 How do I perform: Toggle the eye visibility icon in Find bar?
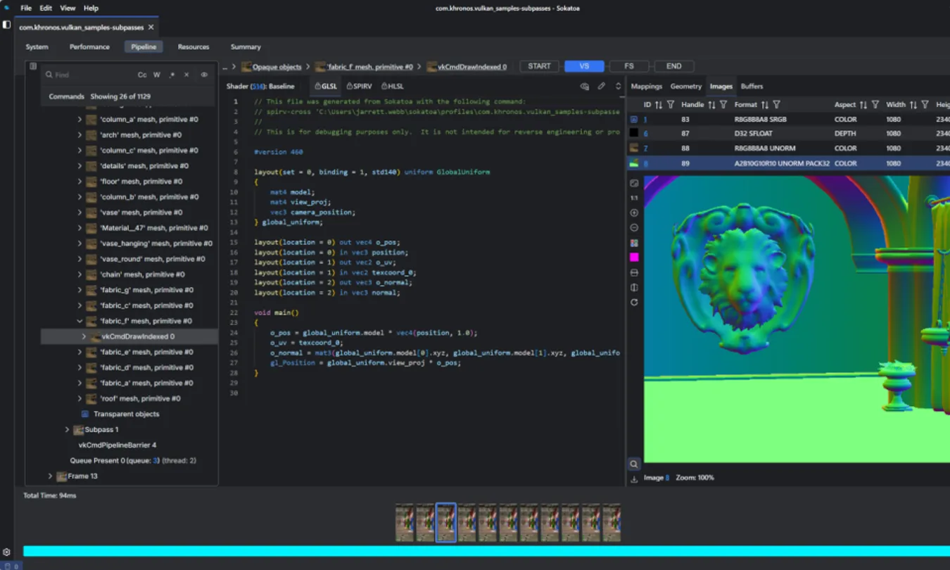coord(204,75)
